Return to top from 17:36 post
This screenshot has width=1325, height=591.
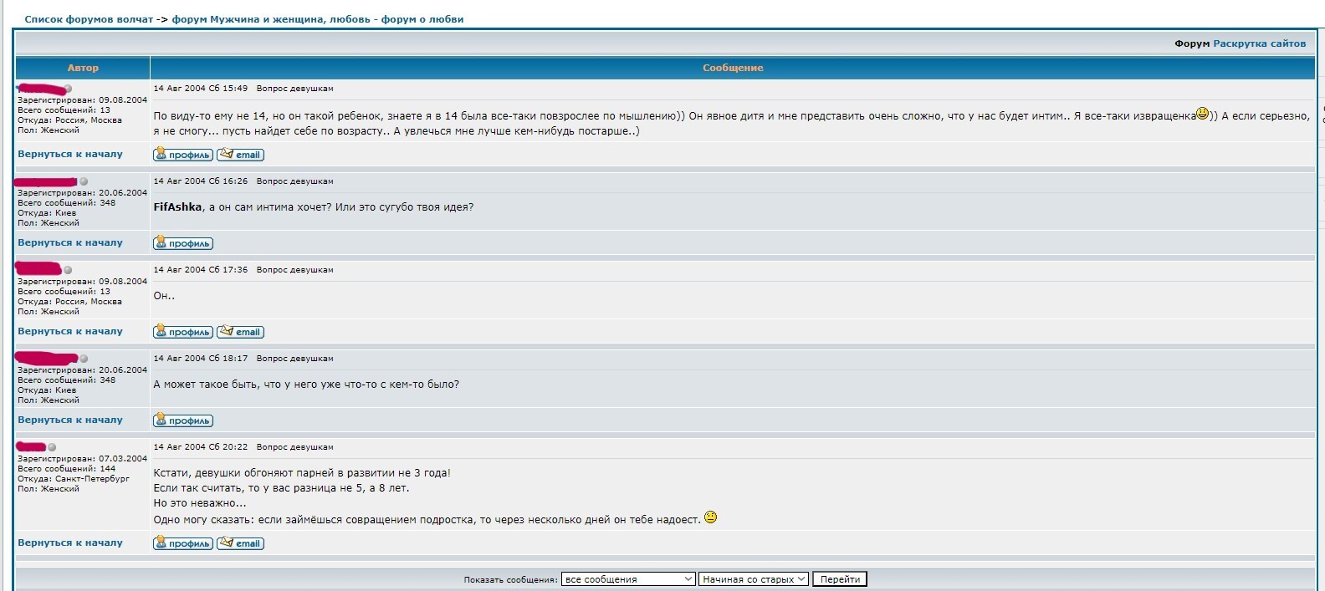point(70,331)
